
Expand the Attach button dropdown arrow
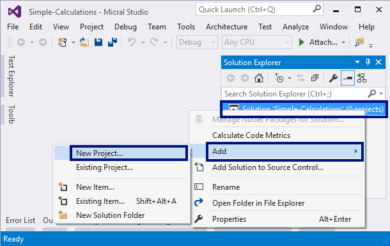343,42
